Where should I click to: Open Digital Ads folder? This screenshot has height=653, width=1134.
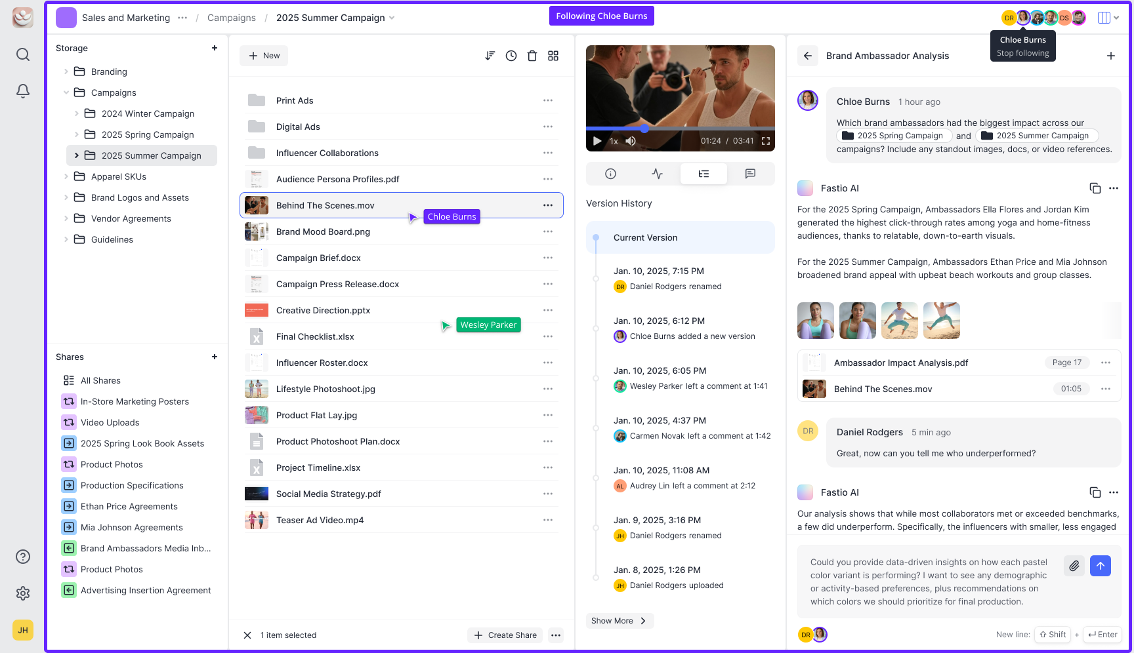pyautogui.click(x=402, y=127)
